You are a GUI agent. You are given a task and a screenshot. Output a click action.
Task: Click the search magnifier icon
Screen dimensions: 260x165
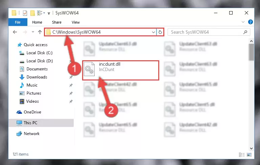245,32
